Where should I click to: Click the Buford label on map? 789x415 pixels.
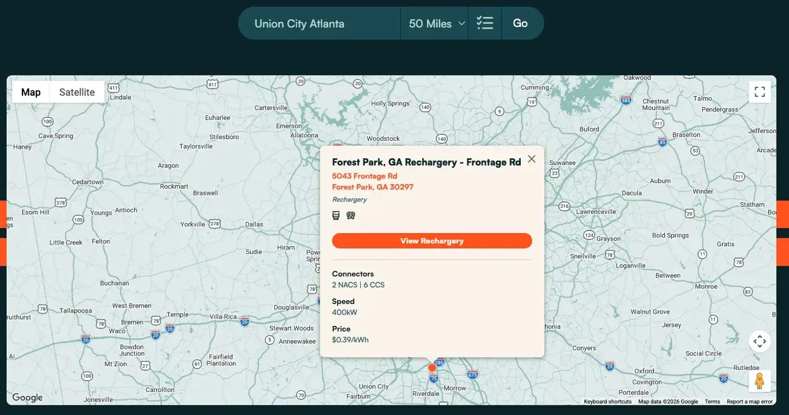click(x=589, y=129)
